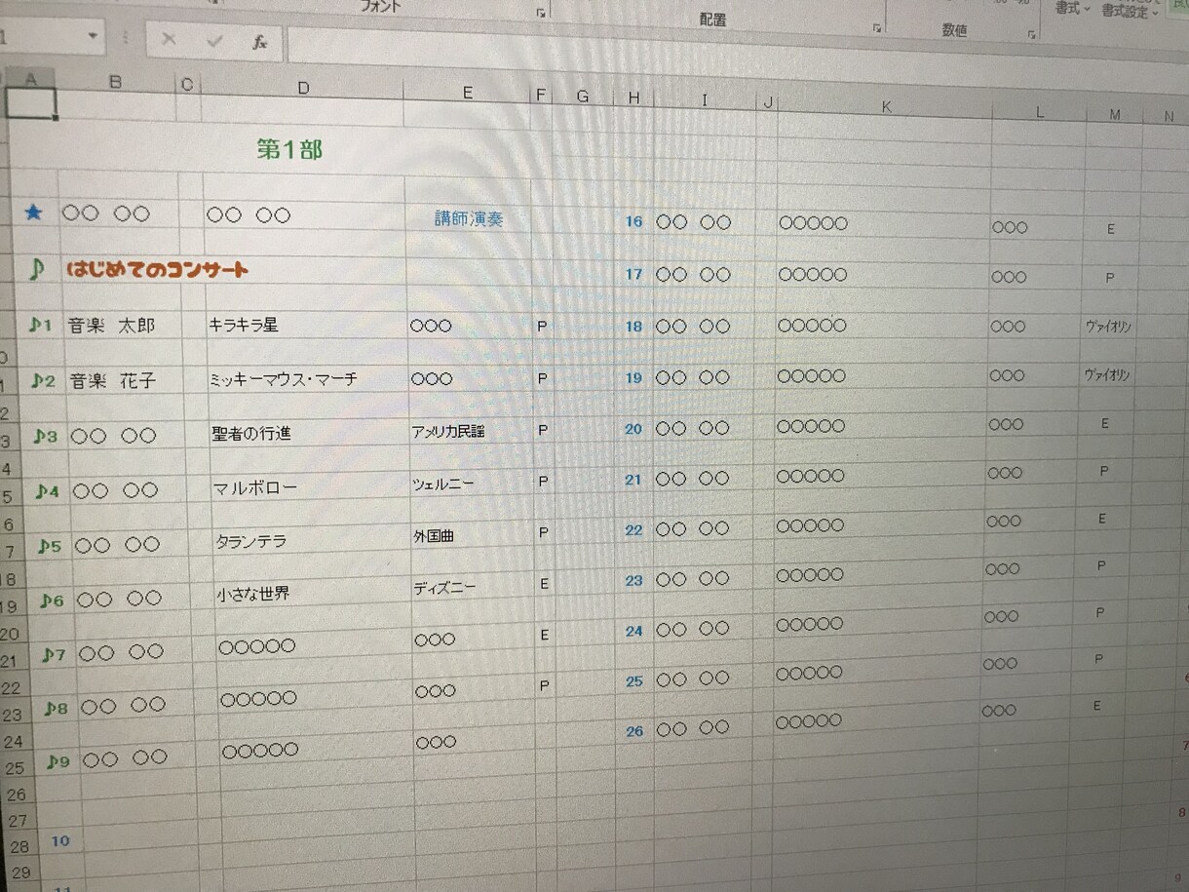Viewport: 1189px width, 892px height.
Task: Select the letter P cell in the キラキラ星 row
Action: 542,327
